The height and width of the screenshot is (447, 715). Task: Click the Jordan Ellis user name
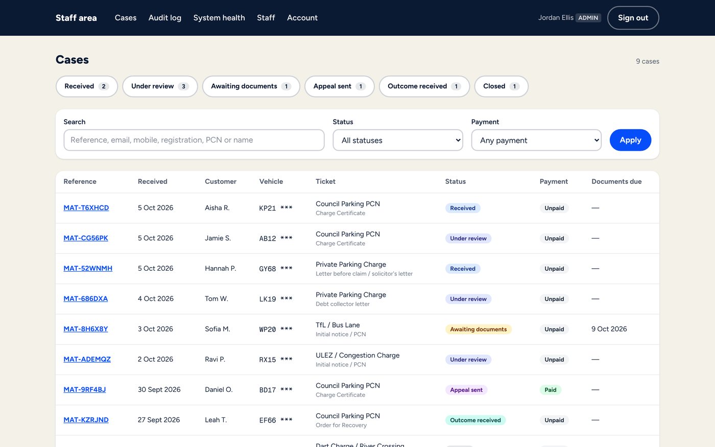pyautogui.click(x=556, y=18)
